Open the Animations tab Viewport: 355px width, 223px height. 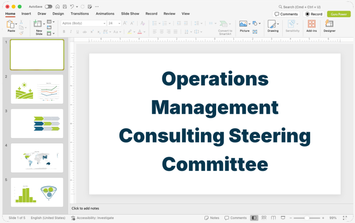click(105, 14)
